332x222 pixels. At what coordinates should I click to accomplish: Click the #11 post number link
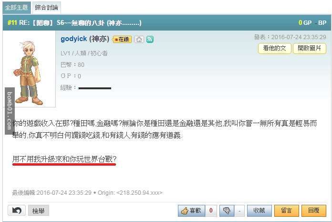[x=12, y=22]
